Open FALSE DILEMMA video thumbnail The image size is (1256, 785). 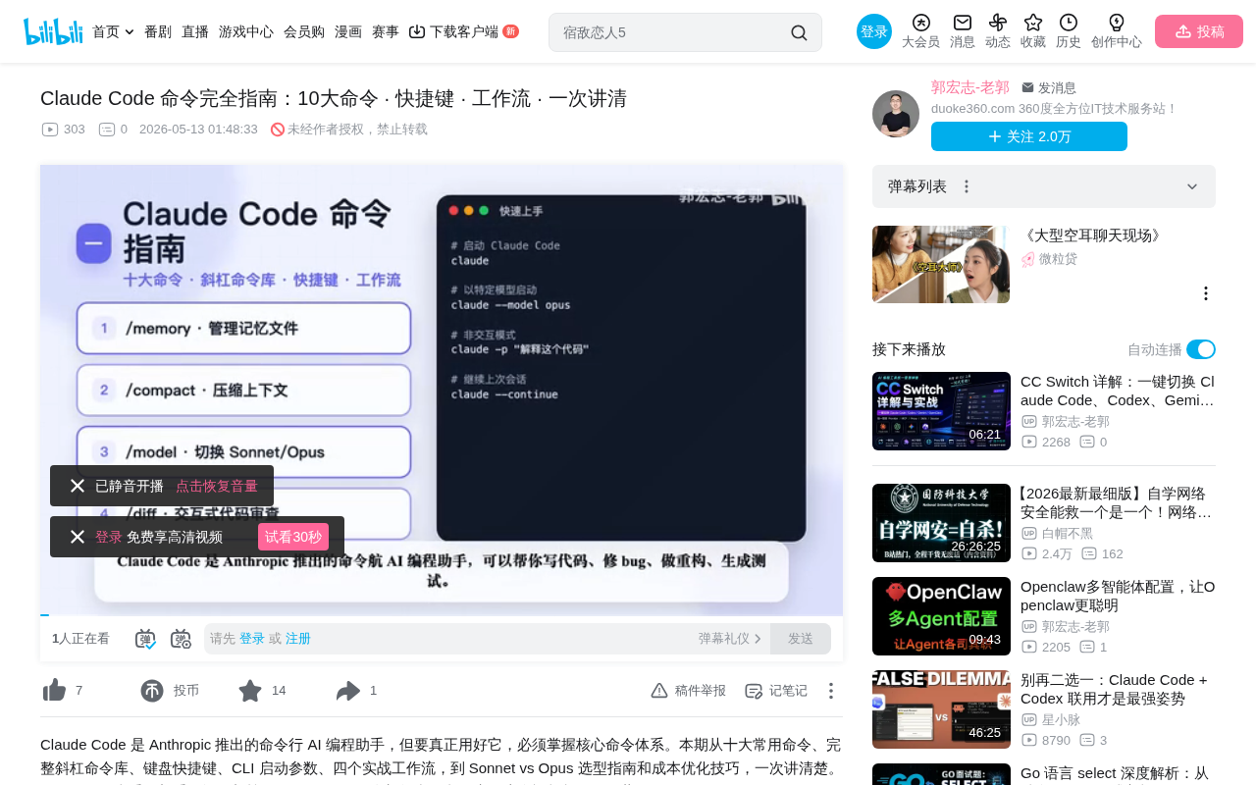coord(941,709)
